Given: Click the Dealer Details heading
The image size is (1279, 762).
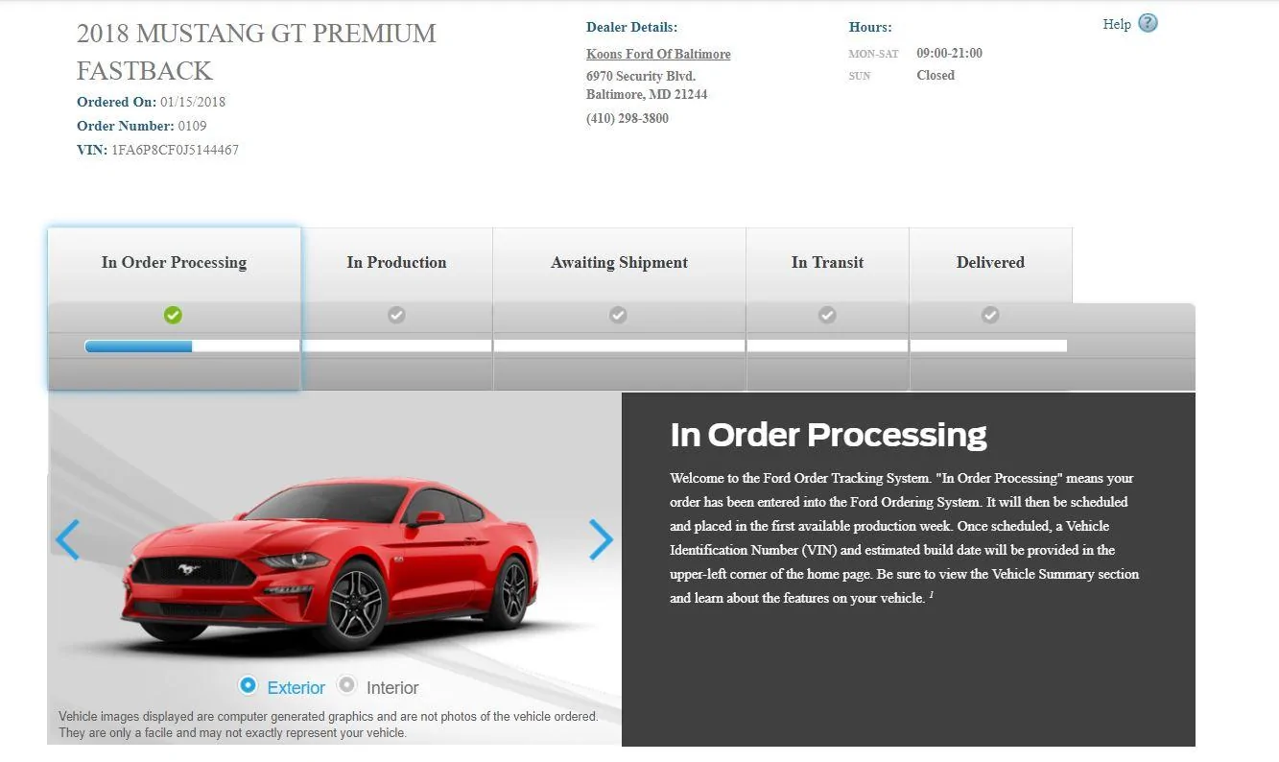Looking at the screenshot, I should (x=631, y=28).
